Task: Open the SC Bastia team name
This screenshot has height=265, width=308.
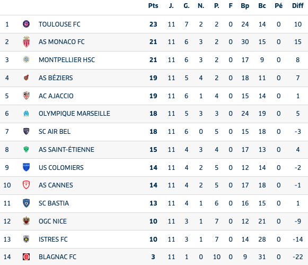Action: pos(54,203)
